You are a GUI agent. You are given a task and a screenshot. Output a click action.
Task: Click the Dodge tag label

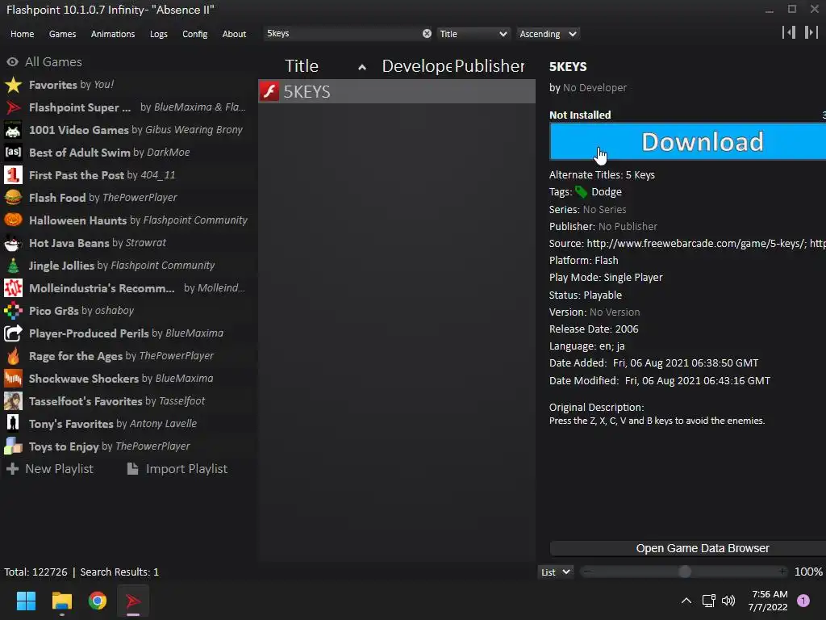click(x=607, y=192)
